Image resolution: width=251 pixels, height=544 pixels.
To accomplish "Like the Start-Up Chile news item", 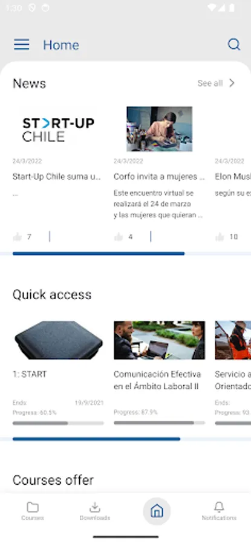I will pyautogui.click(x=18, y=237).
